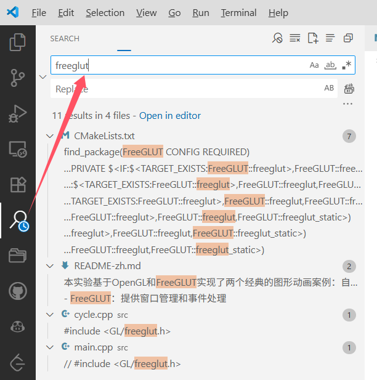Screen dimensions: 377x380
Task: Click the CMakeLists.txt file type icon
Action: click(x=65, y=135)
